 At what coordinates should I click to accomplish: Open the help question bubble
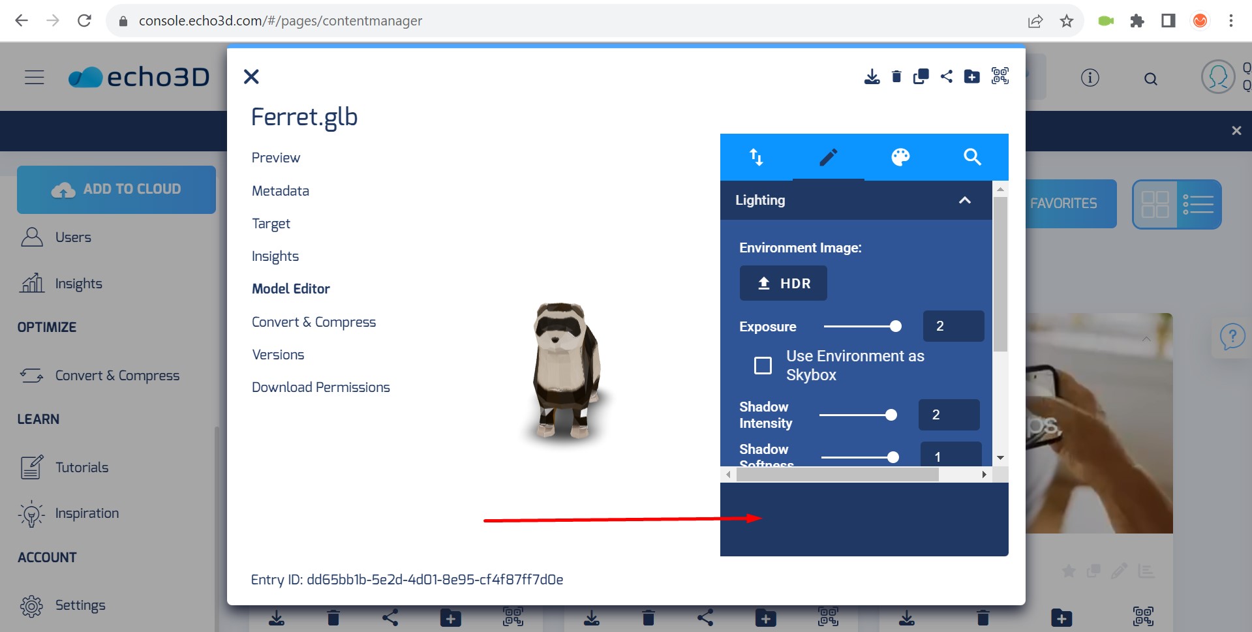1232,338
